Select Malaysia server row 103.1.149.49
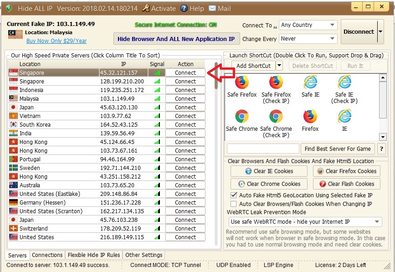This screenshot has width=395, height=272. click(x=107, y=98)
